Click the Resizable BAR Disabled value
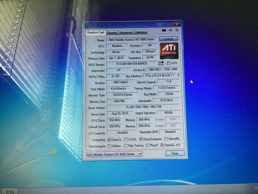This screenshot has width=258, height=194. click(170, 132)
